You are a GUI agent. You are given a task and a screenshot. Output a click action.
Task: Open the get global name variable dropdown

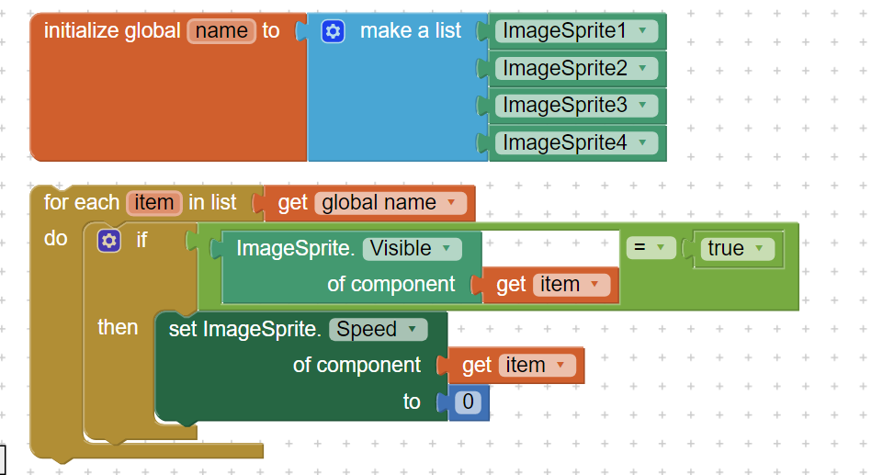point(450,203)
